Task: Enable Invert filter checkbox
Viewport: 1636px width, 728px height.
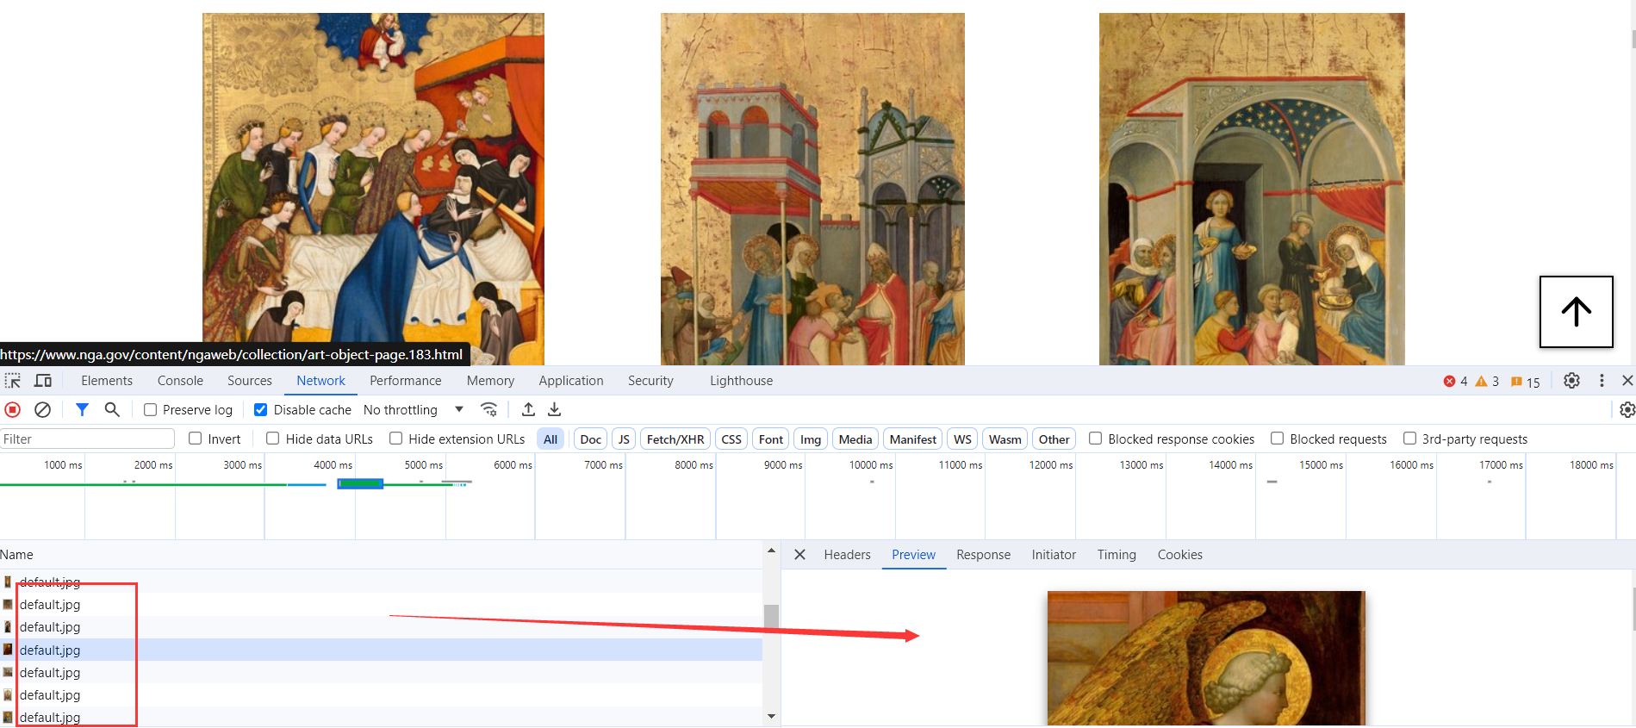Action: pos(196,439)
